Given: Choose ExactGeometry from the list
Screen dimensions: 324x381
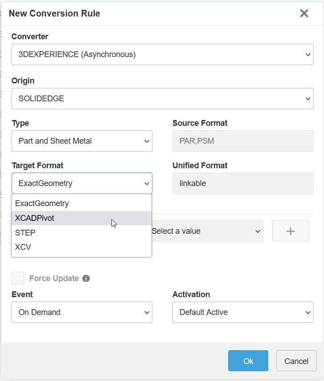Looking at the screenshot, I should 42,203.
